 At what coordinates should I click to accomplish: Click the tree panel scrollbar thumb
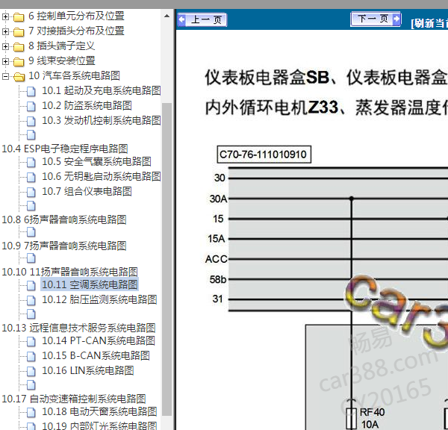point(167,259)
